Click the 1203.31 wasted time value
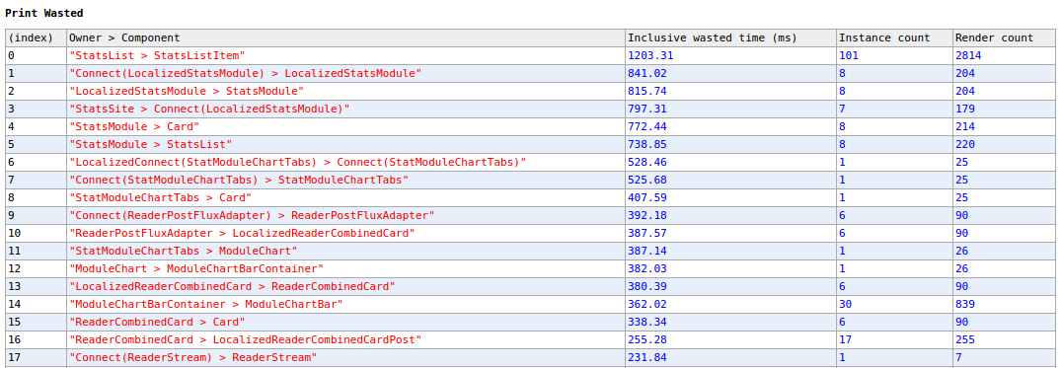The height and width of the screenshot is (368, 1062). click(650, 56)
